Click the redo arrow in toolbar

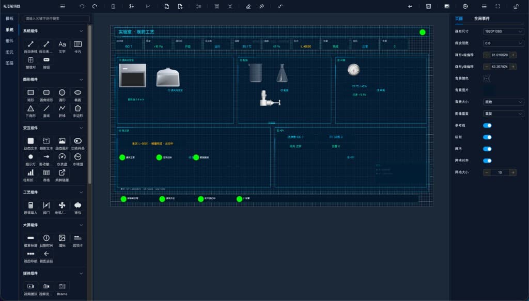[95, 6]
